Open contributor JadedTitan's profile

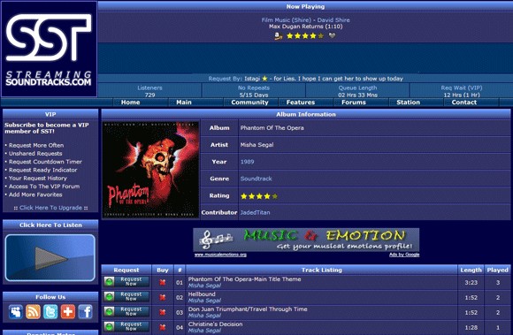click(256, 212)
